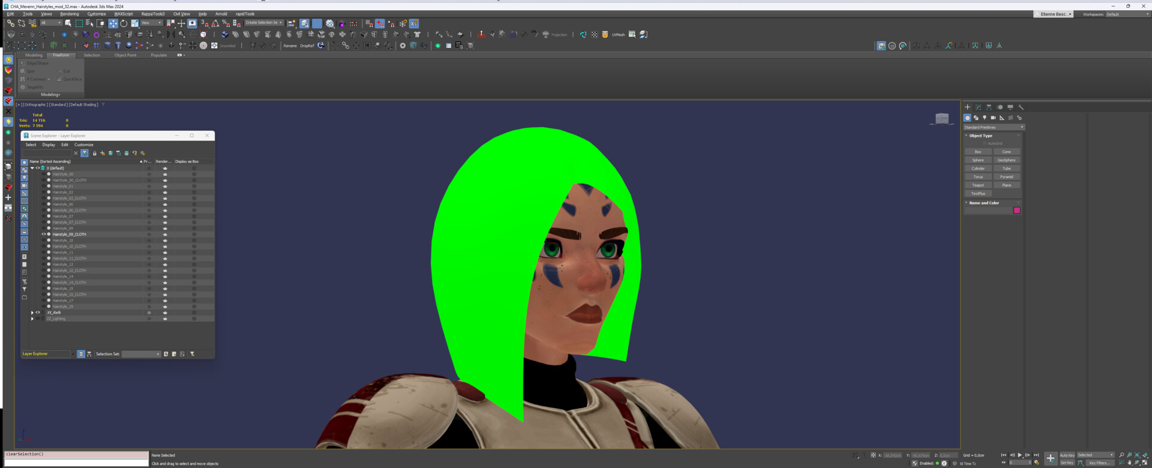The width and height of the screenshot is (1152, 468).
Task: Click the pink object color swatch
Action: point(1017,211)
